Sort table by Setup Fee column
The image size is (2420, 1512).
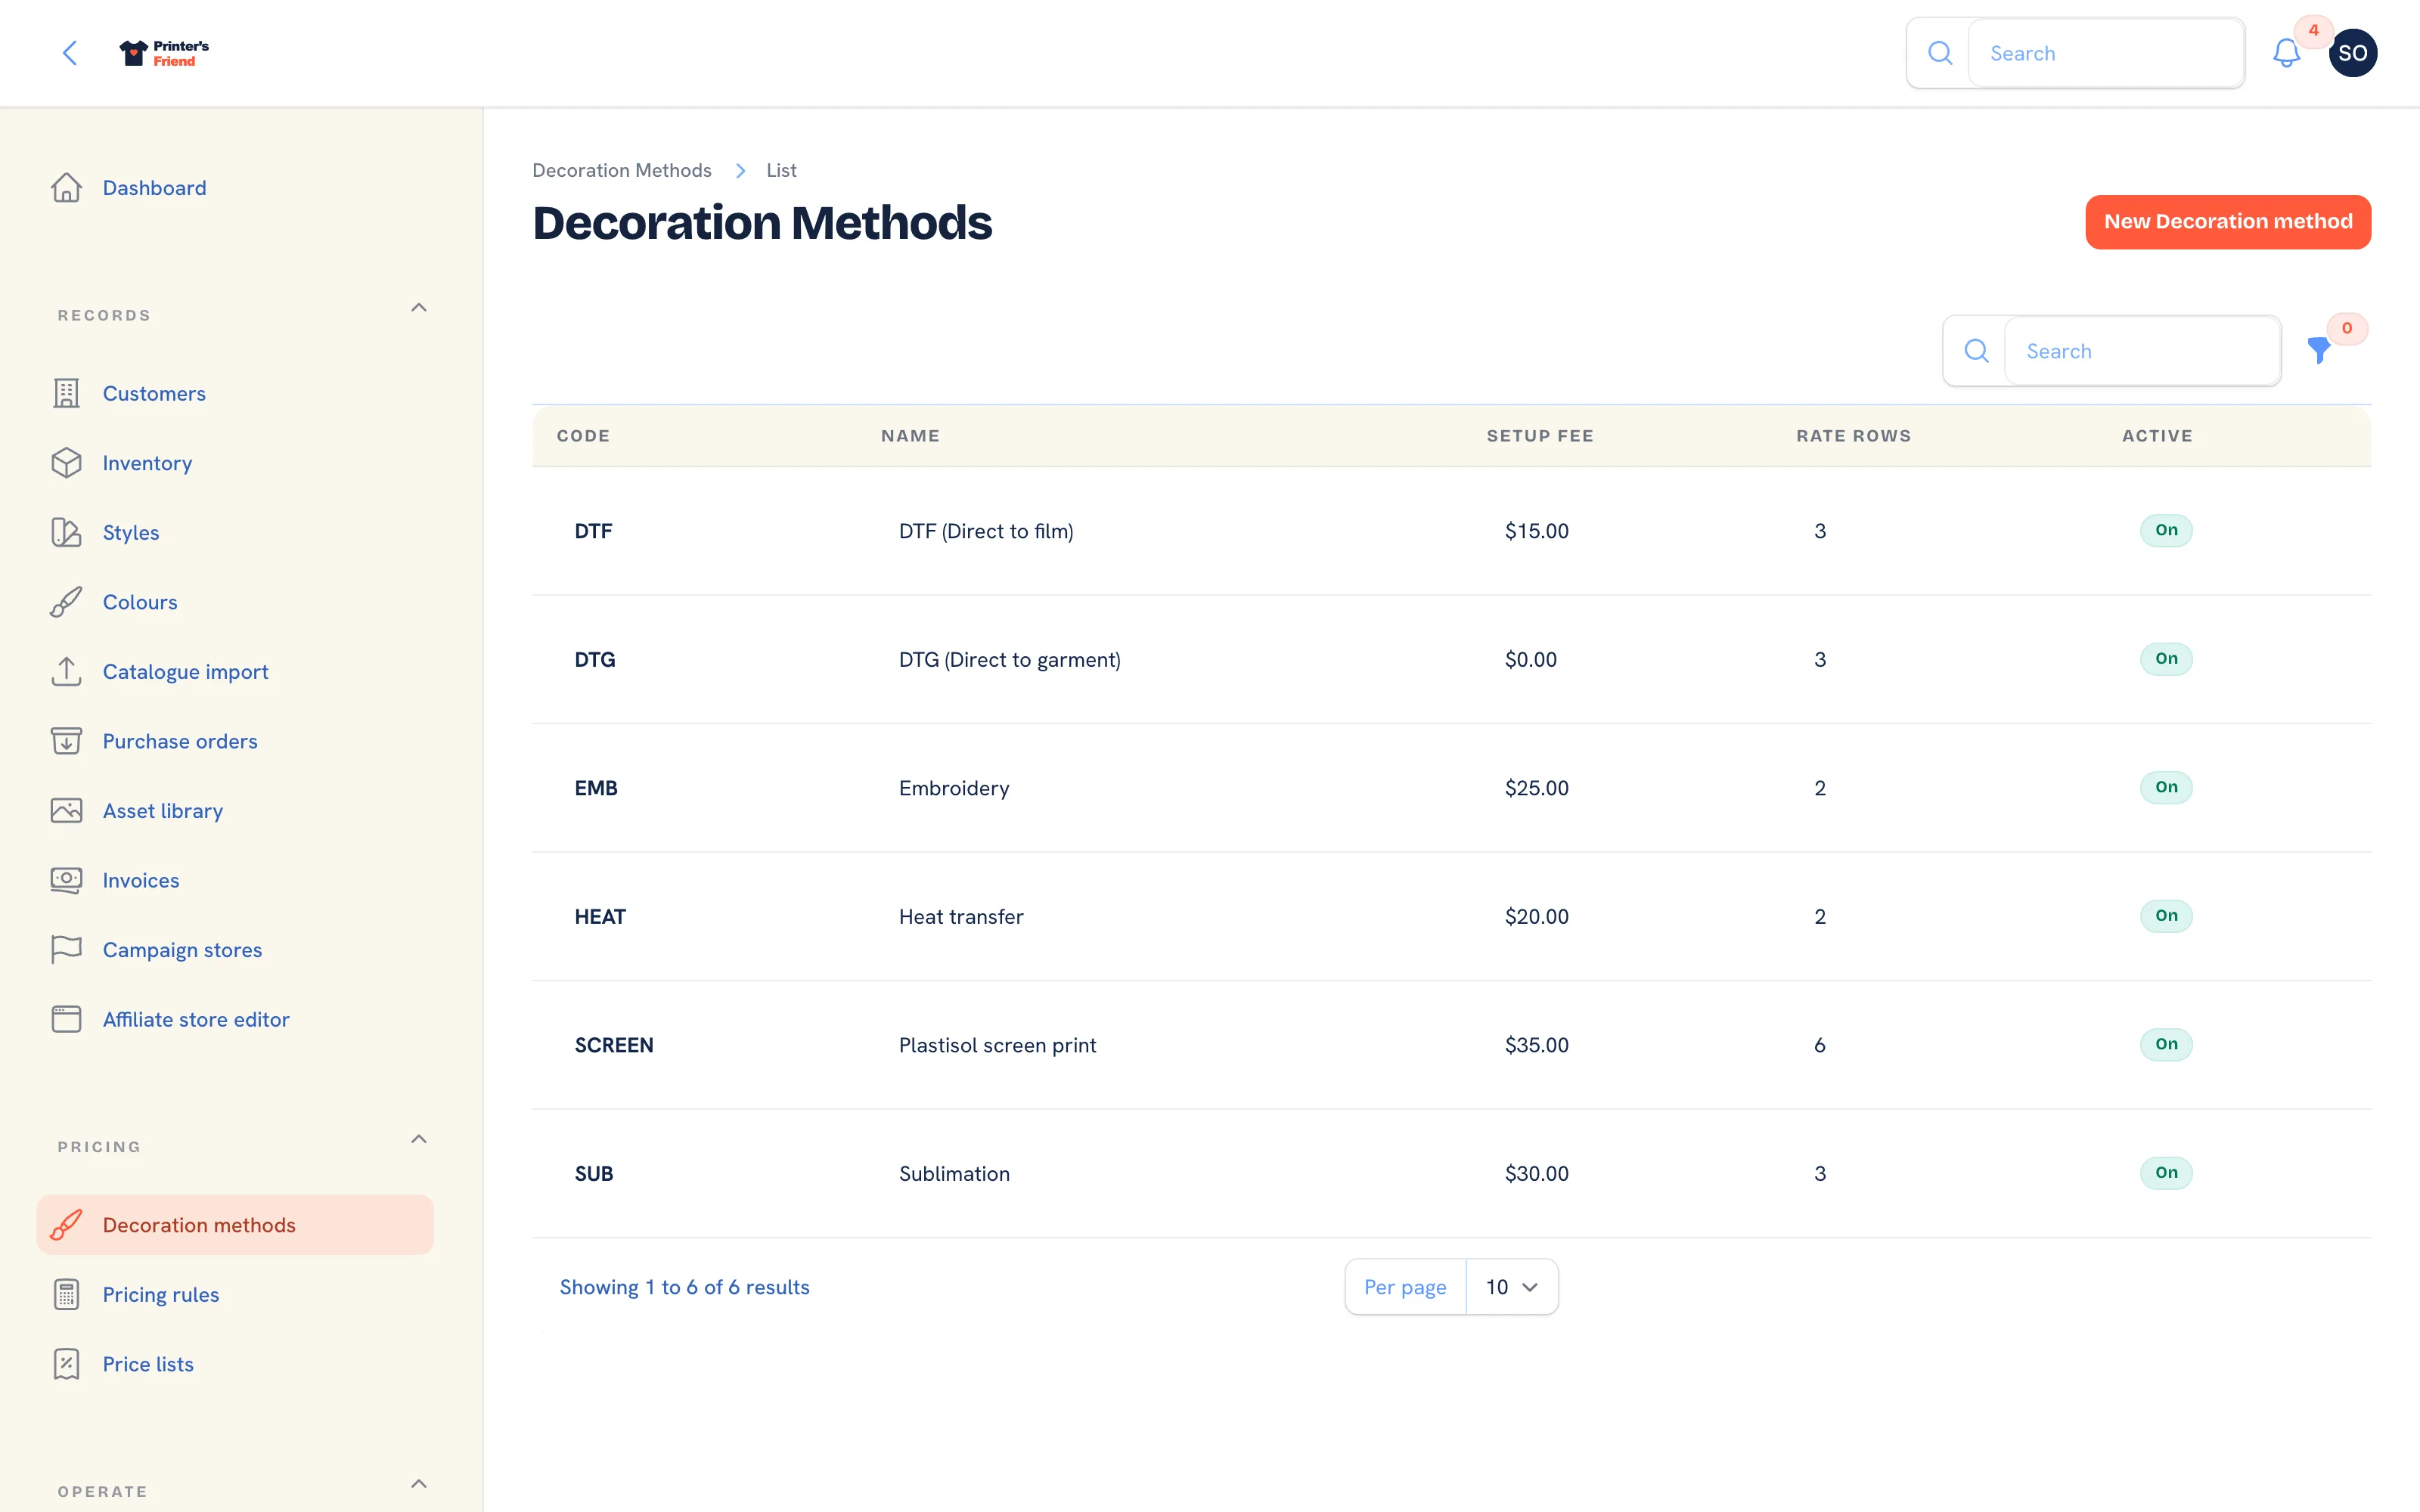(x=1540, y=436)
